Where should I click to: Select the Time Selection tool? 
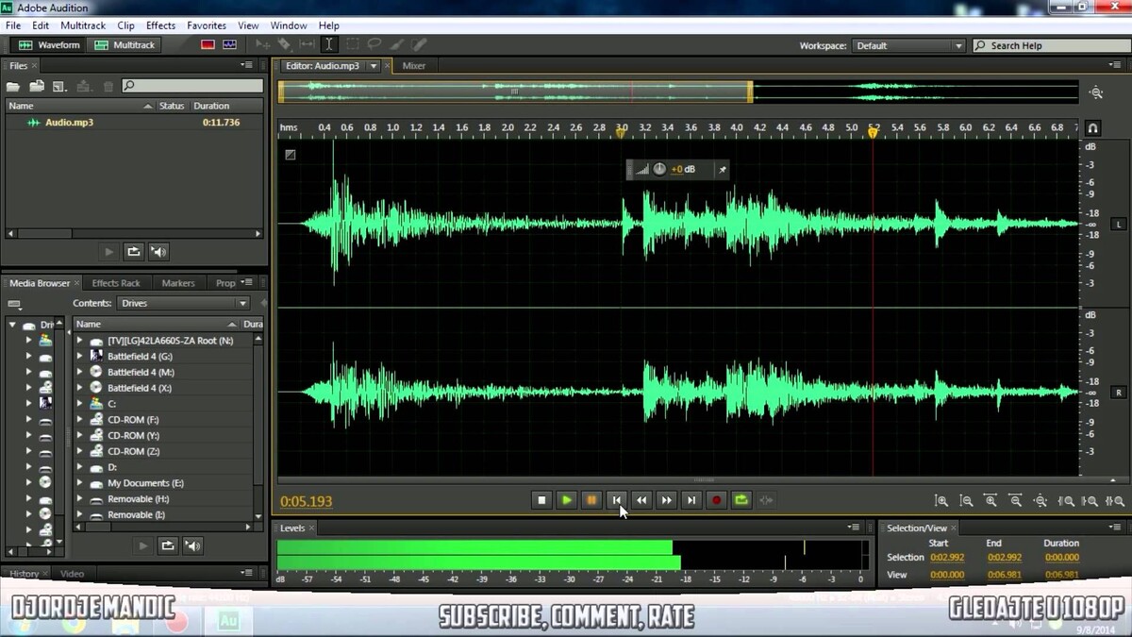point(328,44)
